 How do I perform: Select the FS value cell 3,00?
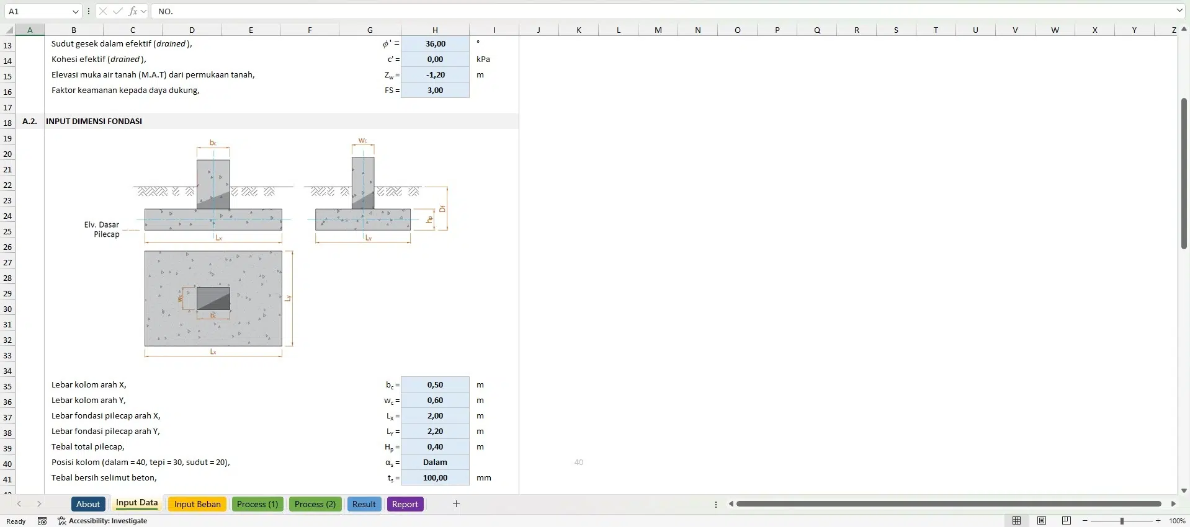pyautogui.click(x=435, y=91)
